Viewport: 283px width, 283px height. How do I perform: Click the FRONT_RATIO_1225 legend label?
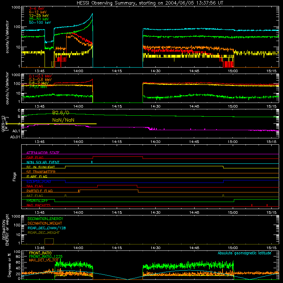pyautogui.click(x=46, y=256)
